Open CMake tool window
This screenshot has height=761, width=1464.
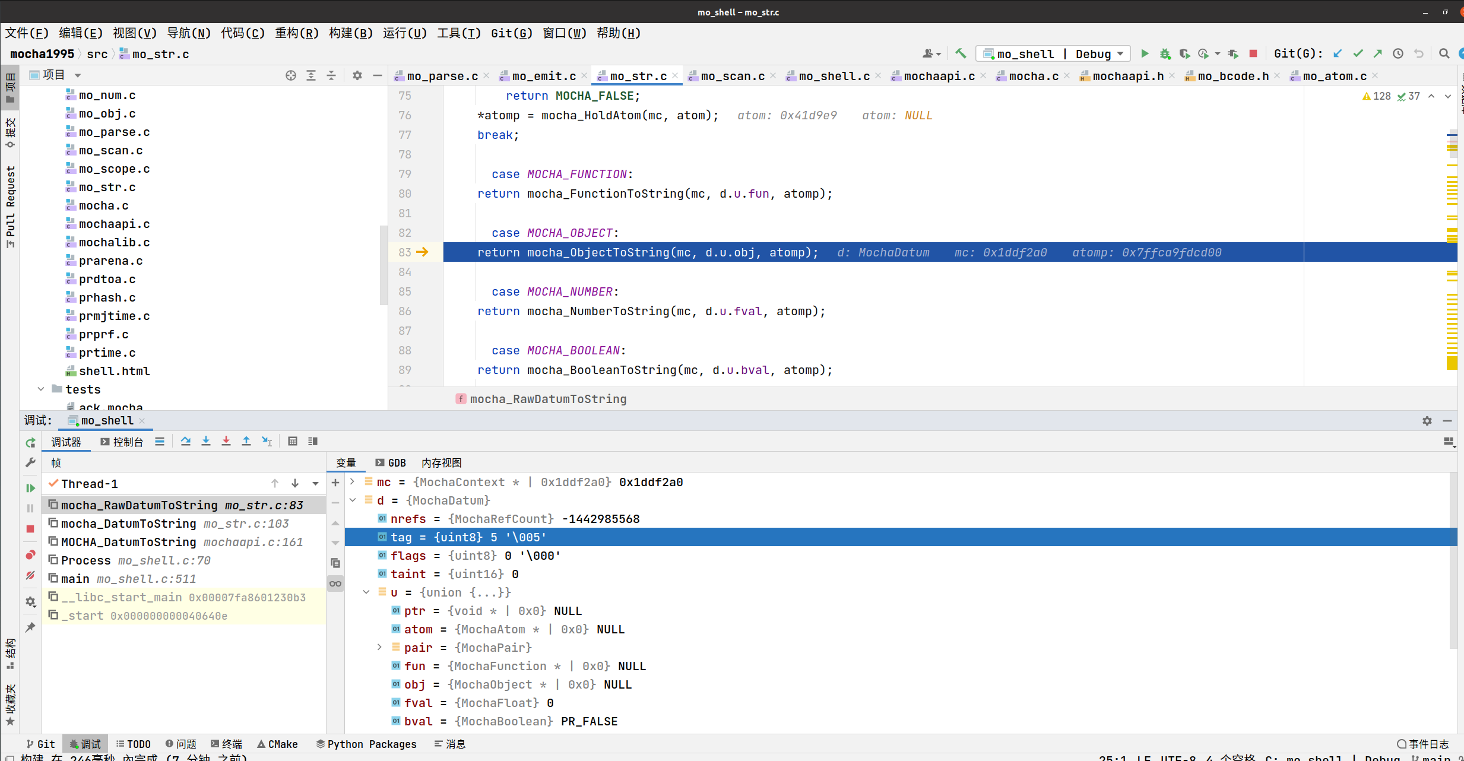[x=277, y=744]
